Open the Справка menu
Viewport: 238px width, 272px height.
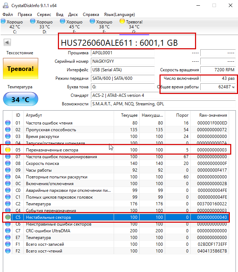[x=91, y=15]
